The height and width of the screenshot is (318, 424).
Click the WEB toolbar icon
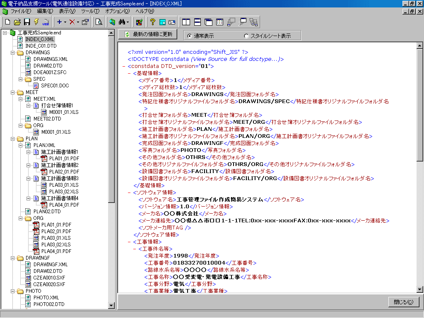click(46, 22)
